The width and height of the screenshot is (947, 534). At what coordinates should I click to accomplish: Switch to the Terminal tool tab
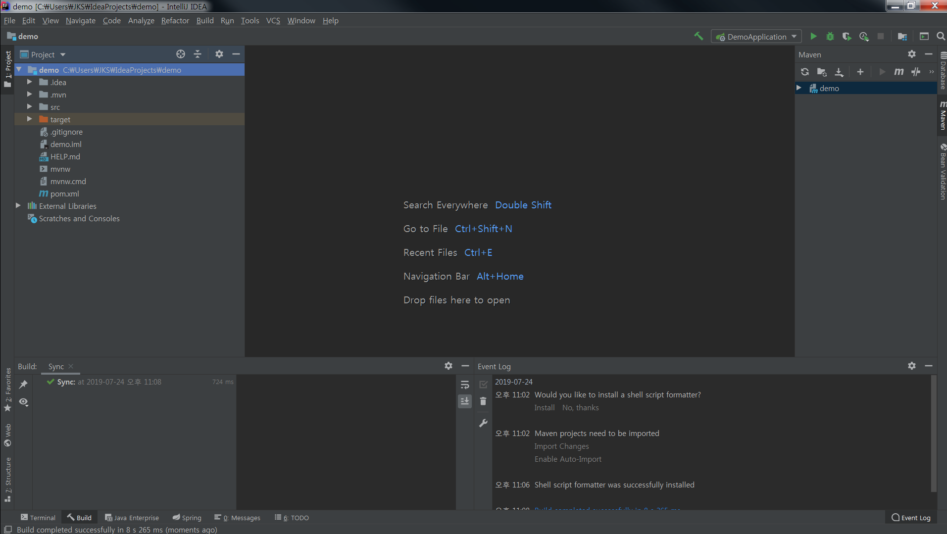[x=38, y=518]
